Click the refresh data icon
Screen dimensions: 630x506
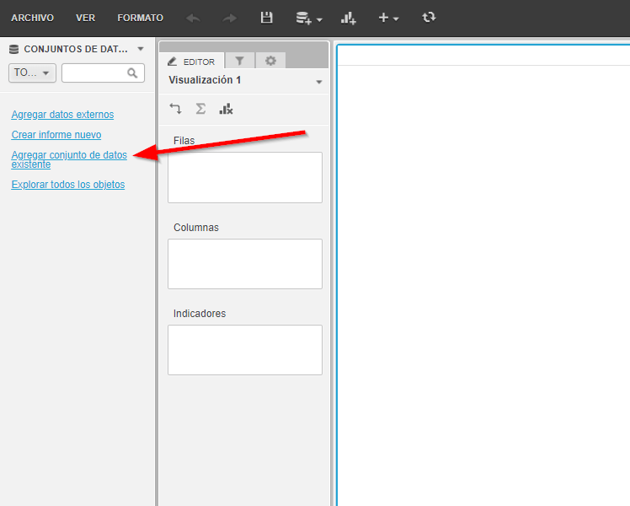point(429,18)
